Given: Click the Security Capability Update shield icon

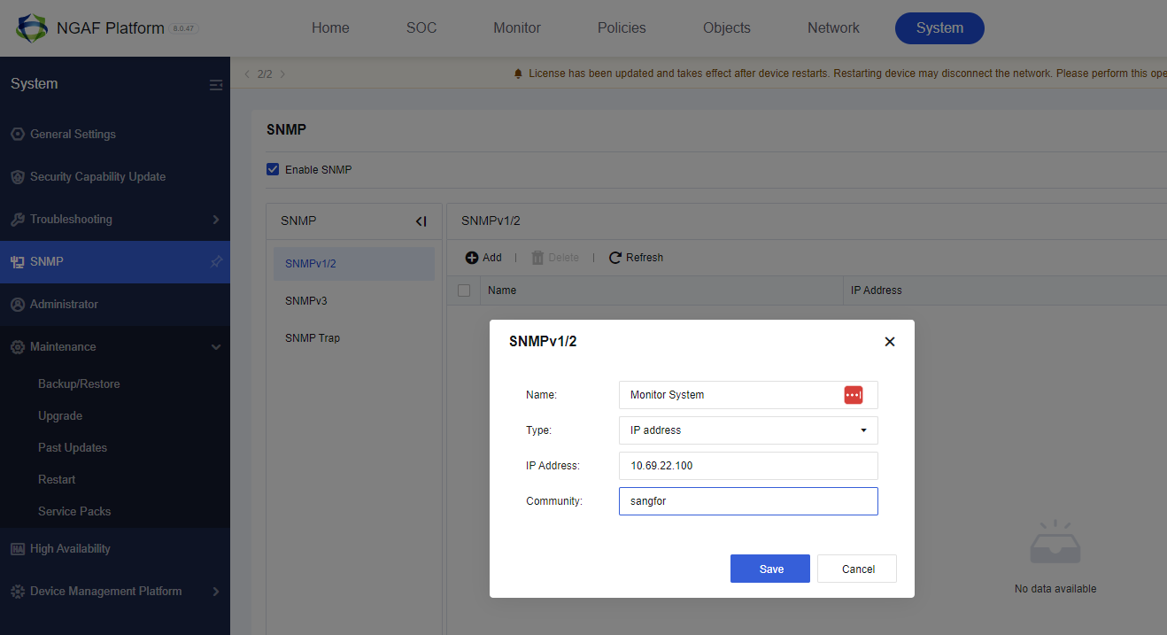Looking at the screenshot, I should click(x=18, y=177).
